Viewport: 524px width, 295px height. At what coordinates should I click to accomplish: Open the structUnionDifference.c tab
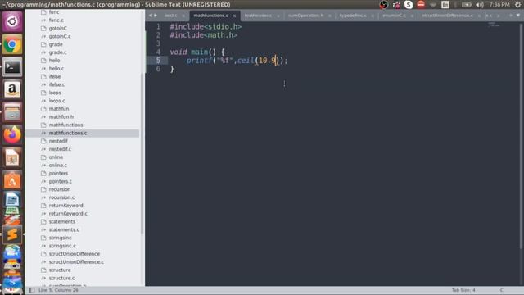pos(447,16)
